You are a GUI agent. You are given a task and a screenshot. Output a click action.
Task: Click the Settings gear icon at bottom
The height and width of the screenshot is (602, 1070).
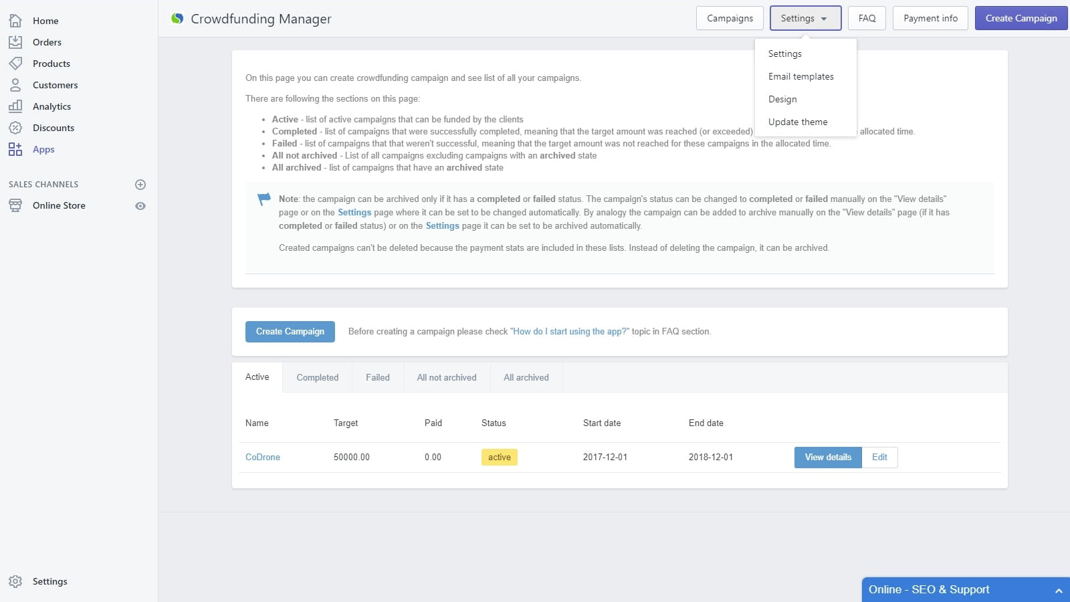(x=15, y=581)
